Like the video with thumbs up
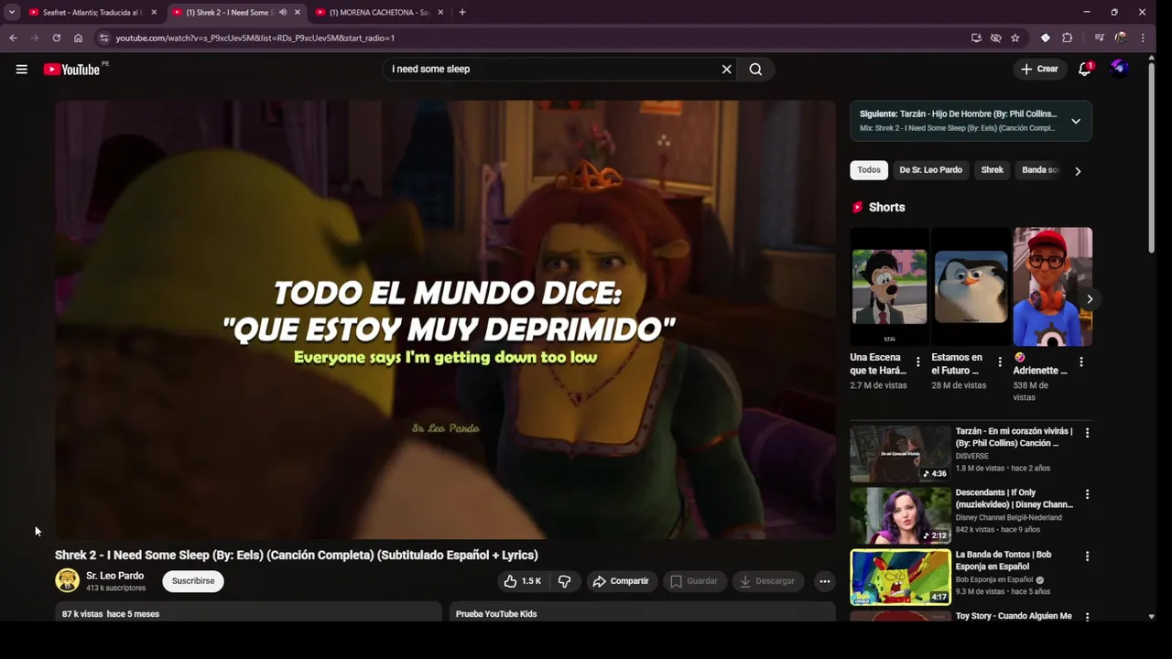Viewport: 1172px width, 659px height. 522,581
